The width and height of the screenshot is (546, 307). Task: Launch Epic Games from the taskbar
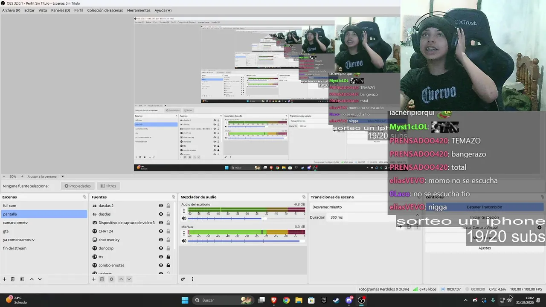tap(324, 300)
